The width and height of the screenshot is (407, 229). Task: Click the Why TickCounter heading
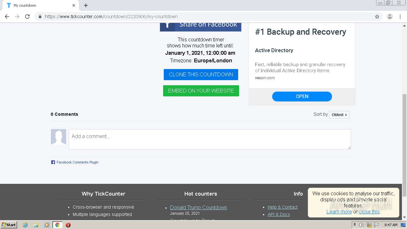tap(103, 194)
